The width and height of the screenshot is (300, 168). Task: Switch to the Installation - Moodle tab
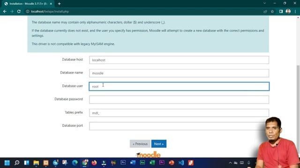(28, 4)
